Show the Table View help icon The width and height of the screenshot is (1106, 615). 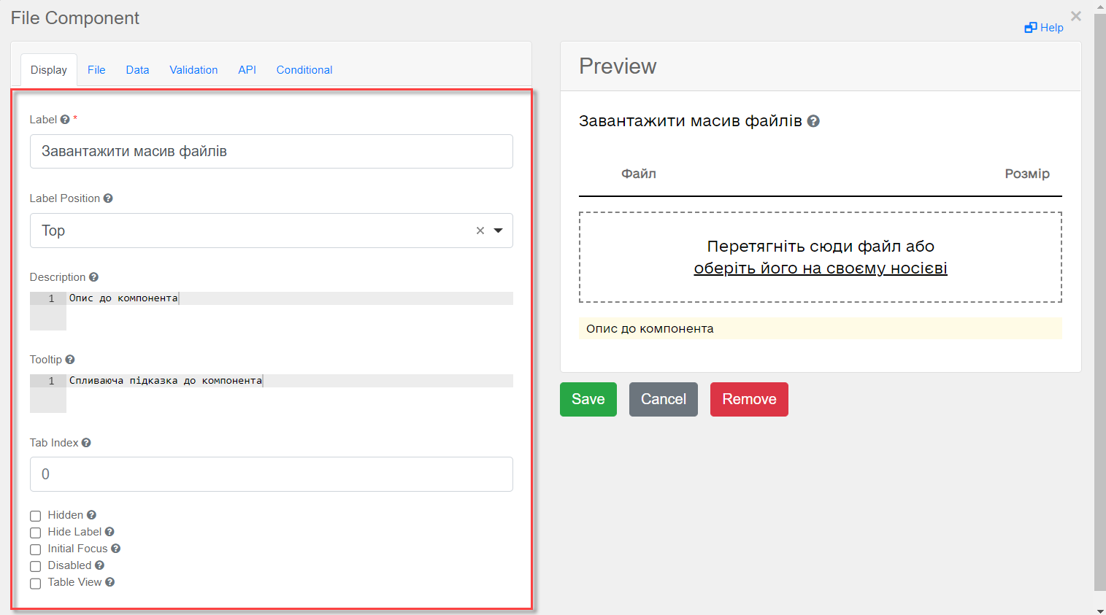(110, 582)
